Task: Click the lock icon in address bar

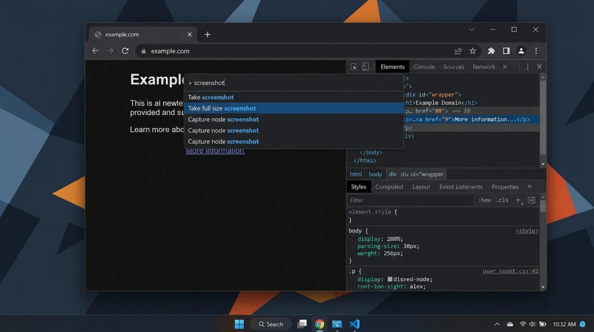Action: click(x=144, y=51)
